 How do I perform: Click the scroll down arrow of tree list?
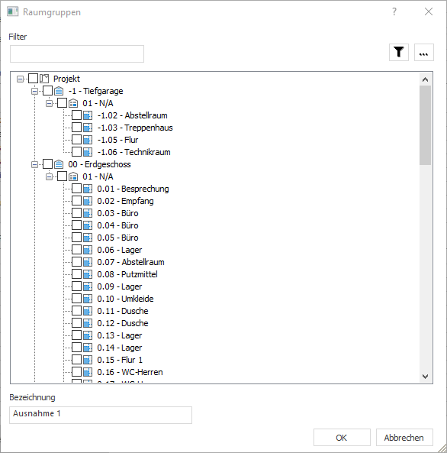425,377
